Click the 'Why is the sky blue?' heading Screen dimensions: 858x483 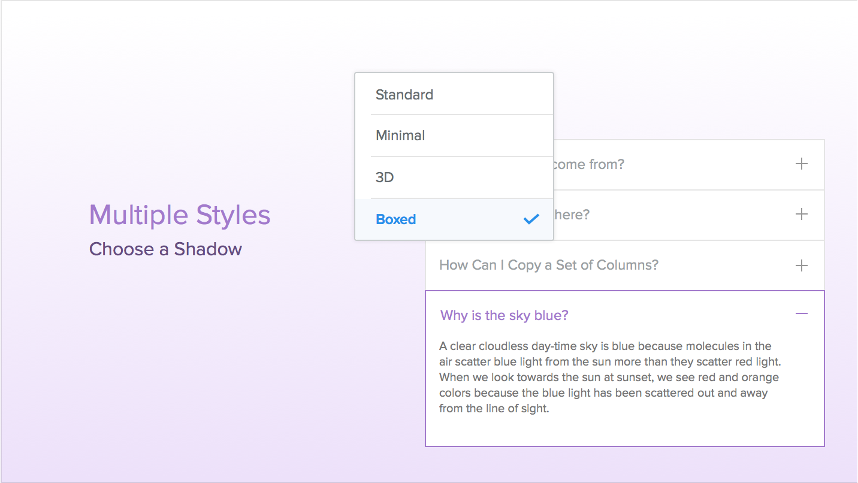pos(504,315)
